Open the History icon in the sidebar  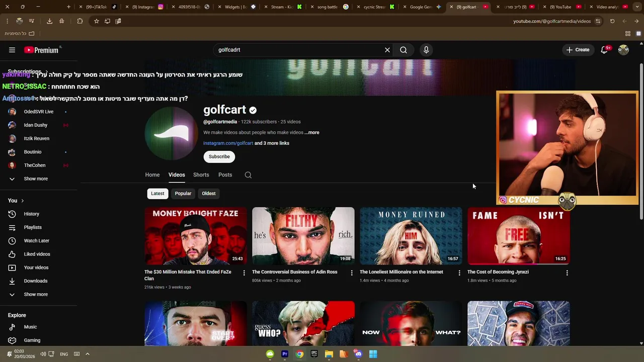(x=12, y=214)
